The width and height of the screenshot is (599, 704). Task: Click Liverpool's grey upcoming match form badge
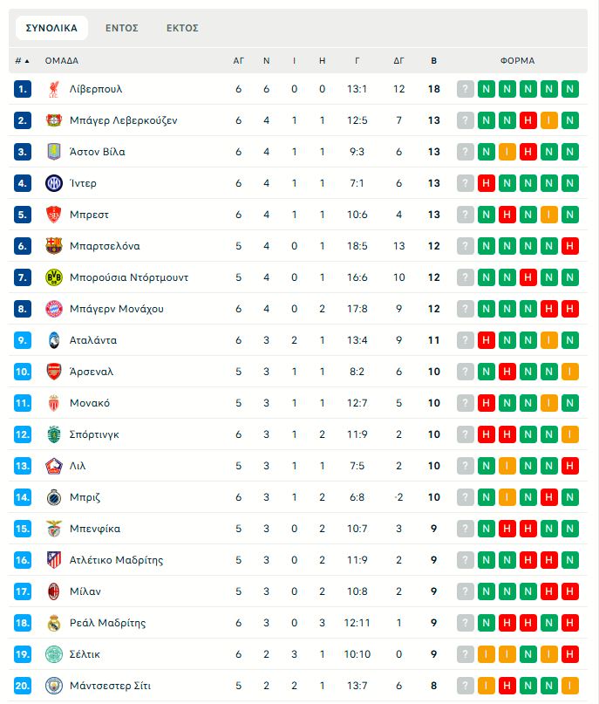[x=466, y=89]
